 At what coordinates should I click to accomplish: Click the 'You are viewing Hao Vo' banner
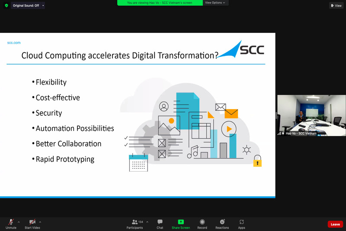[x=160, y=3]
